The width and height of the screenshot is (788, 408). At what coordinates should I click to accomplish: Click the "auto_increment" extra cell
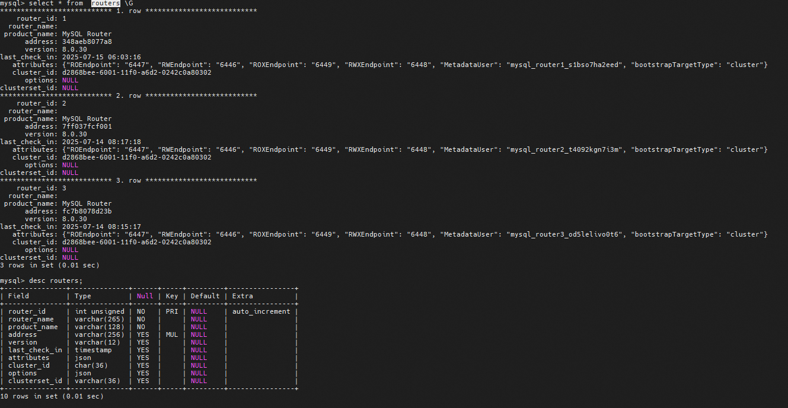click(261, 312)
